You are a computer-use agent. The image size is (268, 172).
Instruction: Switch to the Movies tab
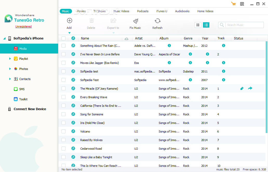pyautogui.click(x=81, y=11)
